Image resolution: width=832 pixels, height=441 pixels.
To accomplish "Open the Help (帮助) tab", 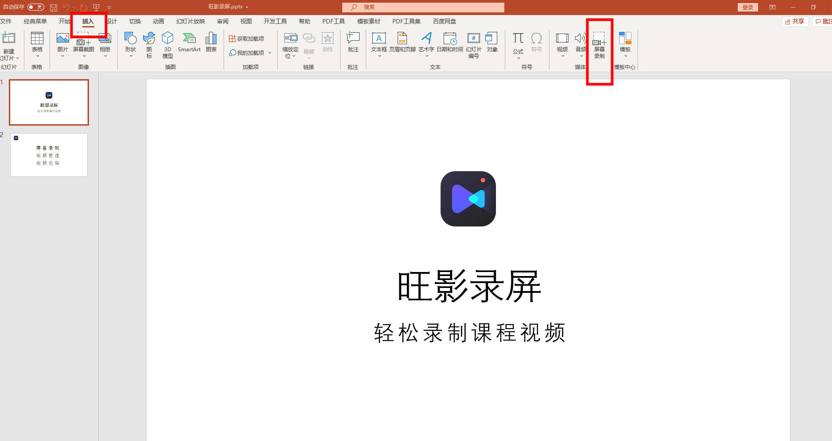I will click(305, 21).
